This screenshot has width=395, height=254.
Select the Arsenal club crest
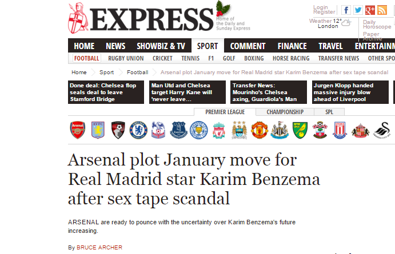(78, 130)
